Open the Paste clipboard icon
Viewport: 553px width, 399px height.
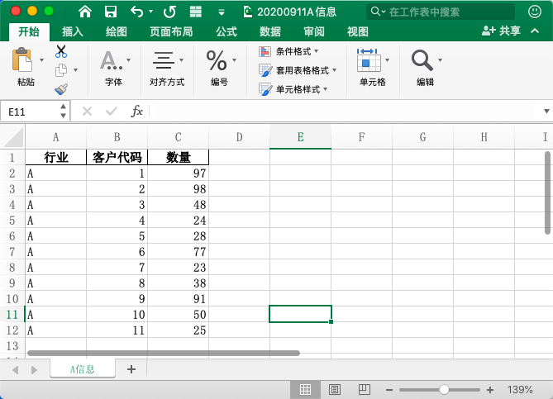[22, 60]
